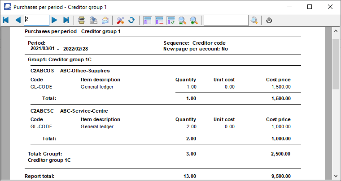
Task: Click the application icon in title bar
Action: pyautogui.click(x=8, y=7)
